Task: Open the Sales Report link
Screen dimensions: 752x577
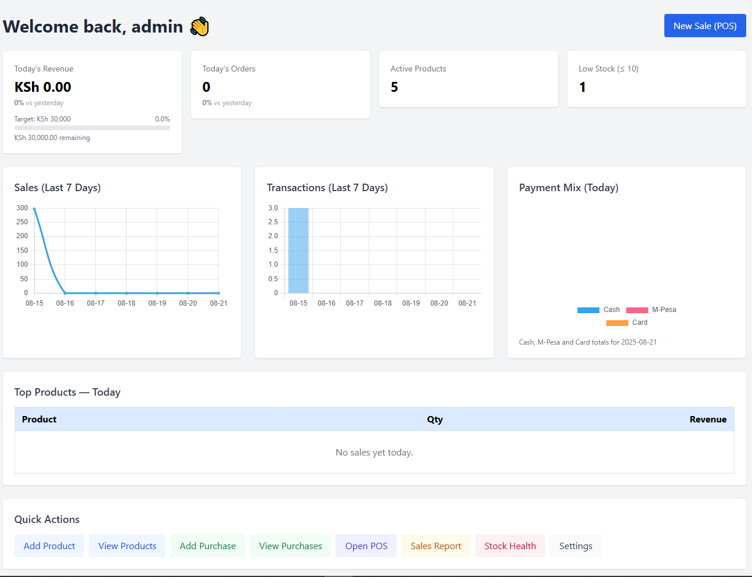Action: [436, 546]
